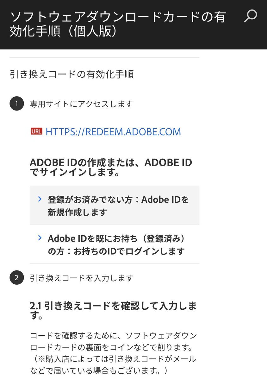Click the step 1 number circle
The width and height of the screenshot is (267, 380).
click(x=17, y=104)
